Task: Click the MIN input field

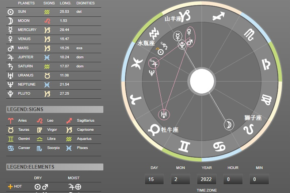Action: (x=259, y=179)
